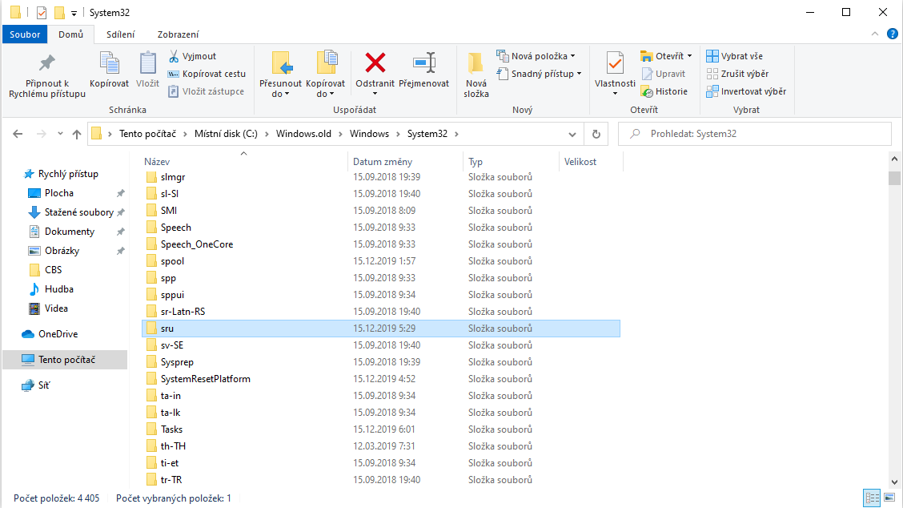Viewport: 903px width, 508px height.
Task: Expand the address bar history dropdown
Action: [x=572, y=134]
